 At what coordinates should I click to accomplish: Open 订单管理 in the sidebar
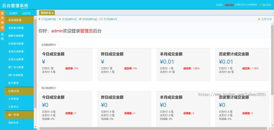click(13, 99)
